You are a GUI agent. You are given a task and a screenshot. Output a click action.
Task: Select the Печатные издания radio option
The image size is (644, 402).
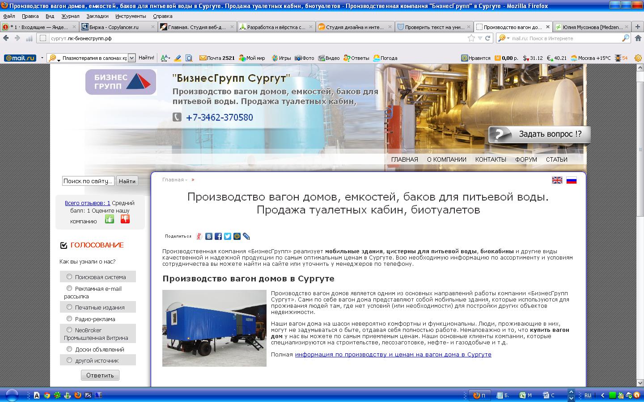69,307
